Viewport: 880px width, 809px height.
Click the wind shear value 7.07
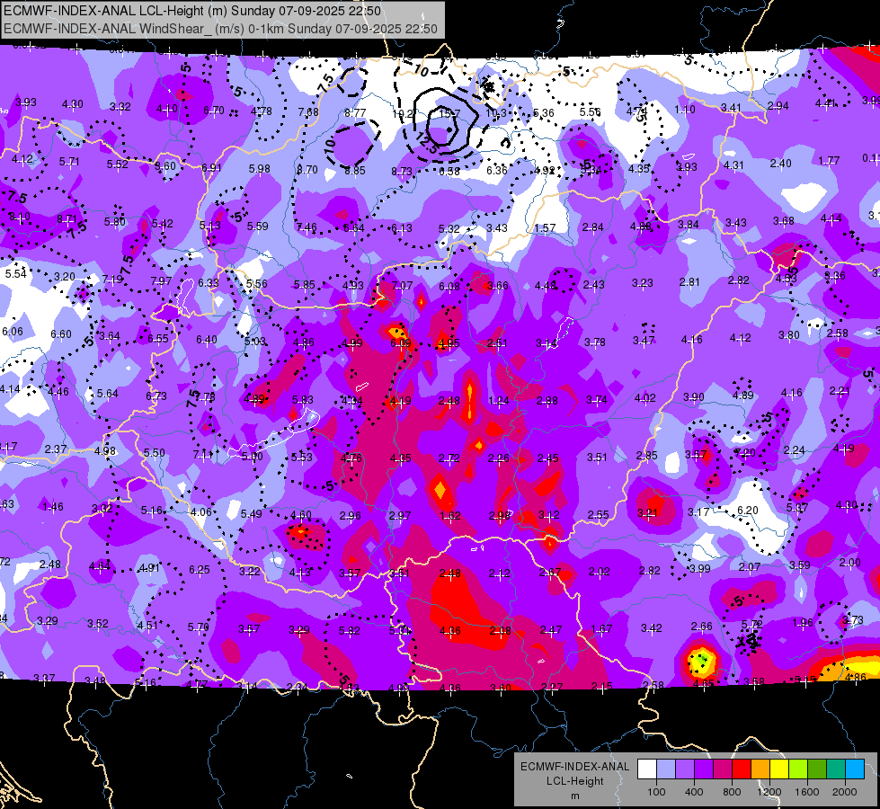402,286
